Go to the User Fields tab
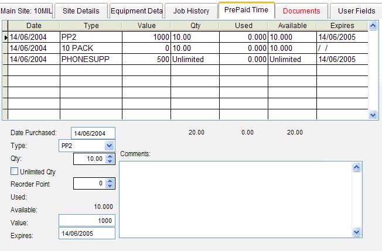 point(356,11)
